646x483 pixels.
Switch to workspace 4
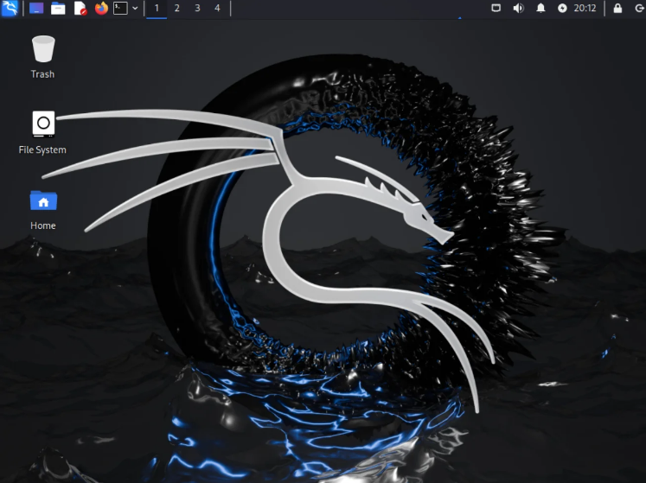(x=217, y=9)
